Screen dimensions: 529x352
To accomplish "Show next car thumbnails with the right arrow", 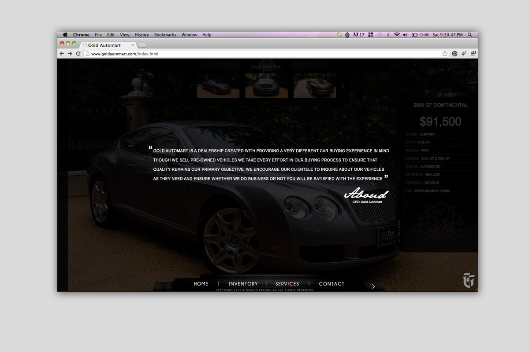I will [x=343, y=86].
